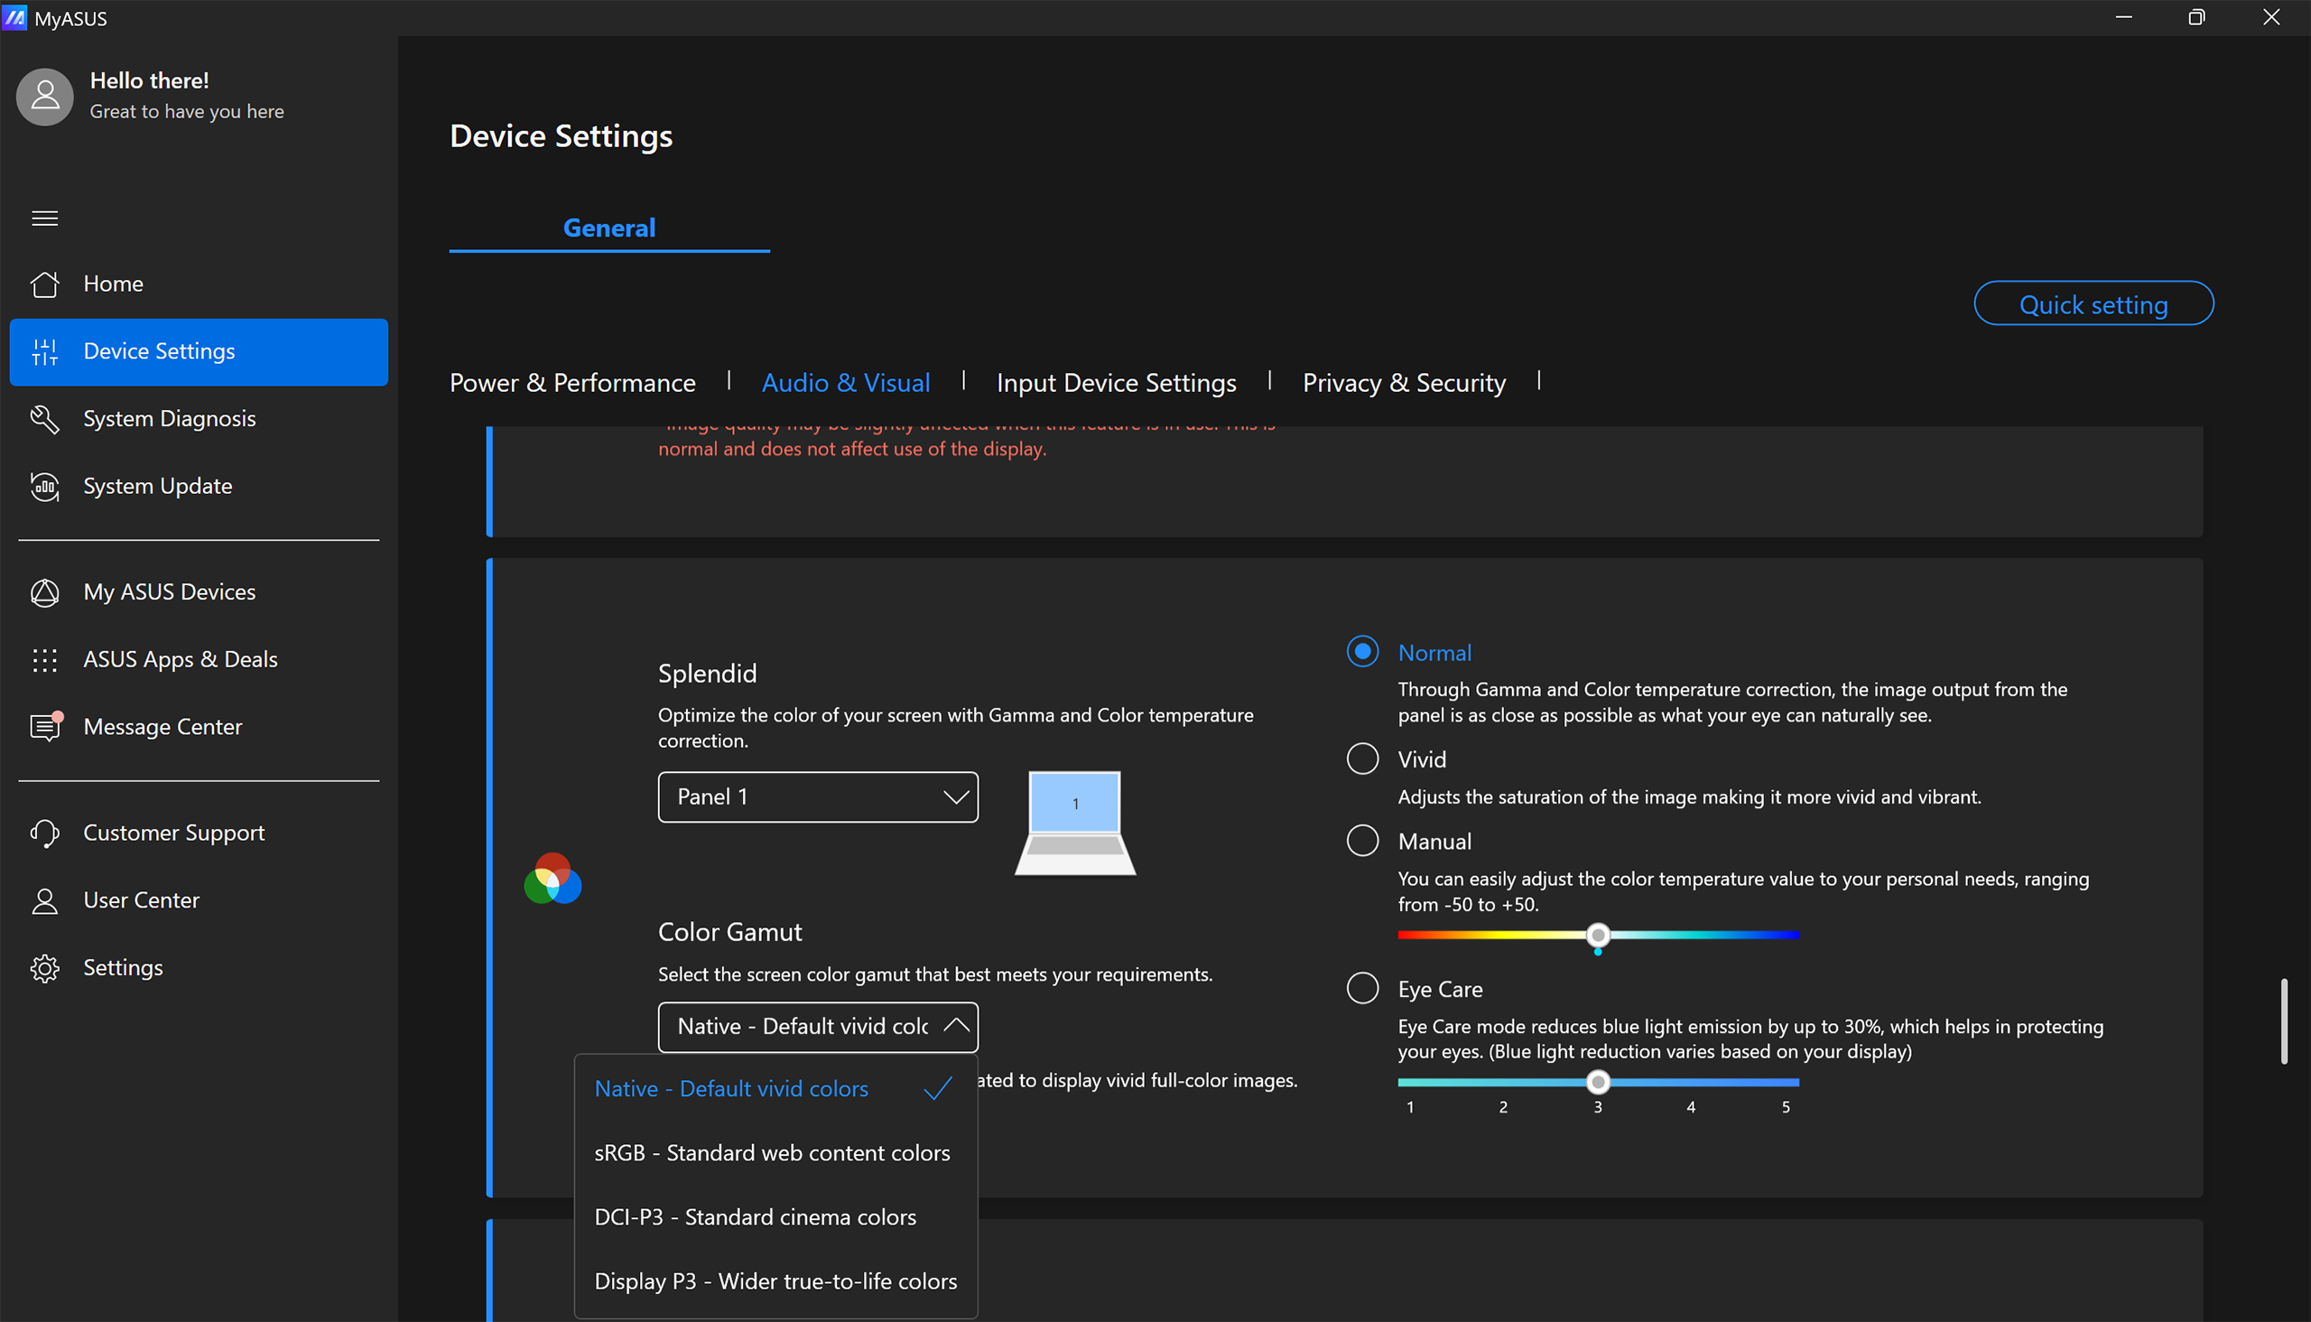This screenshot has width=2311, height=1322.
Task: Open My ASUS Devices page
Action: pos(199,592)
